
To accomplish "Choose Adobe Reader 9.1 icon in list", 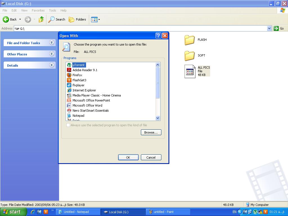I will pos(69,70).
